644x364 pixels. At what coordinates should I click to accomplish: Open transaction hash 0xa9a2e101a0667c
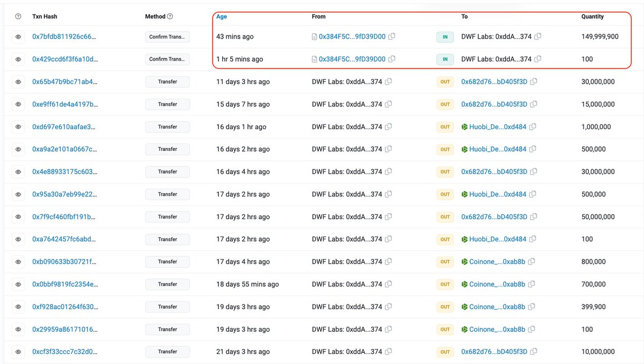point(65,149)
